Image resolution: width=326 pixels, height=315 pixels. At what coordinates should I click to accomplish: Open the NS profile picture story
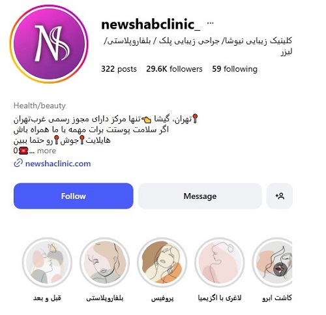(x=49, y=44)
